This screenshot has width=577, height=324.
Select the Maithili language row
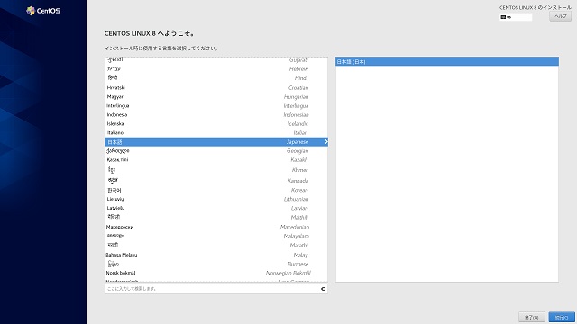tap(216, 218)
